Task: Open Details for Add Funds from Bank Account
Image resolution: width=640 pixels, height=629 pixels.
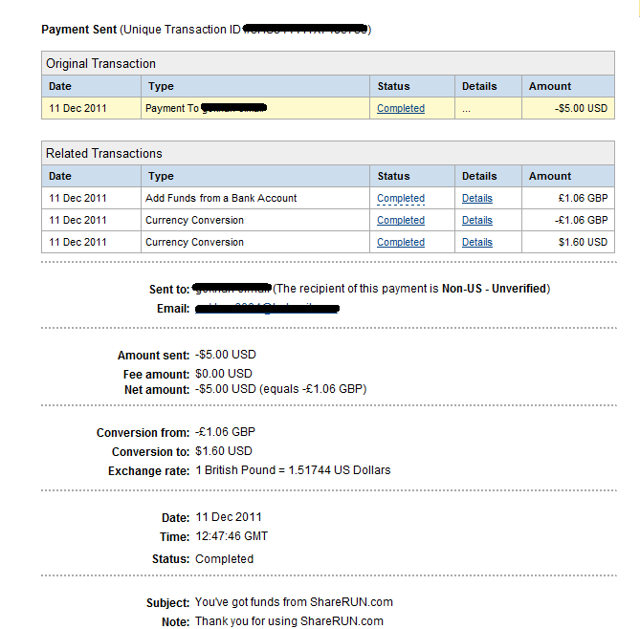Action: (x=477, y=198)
